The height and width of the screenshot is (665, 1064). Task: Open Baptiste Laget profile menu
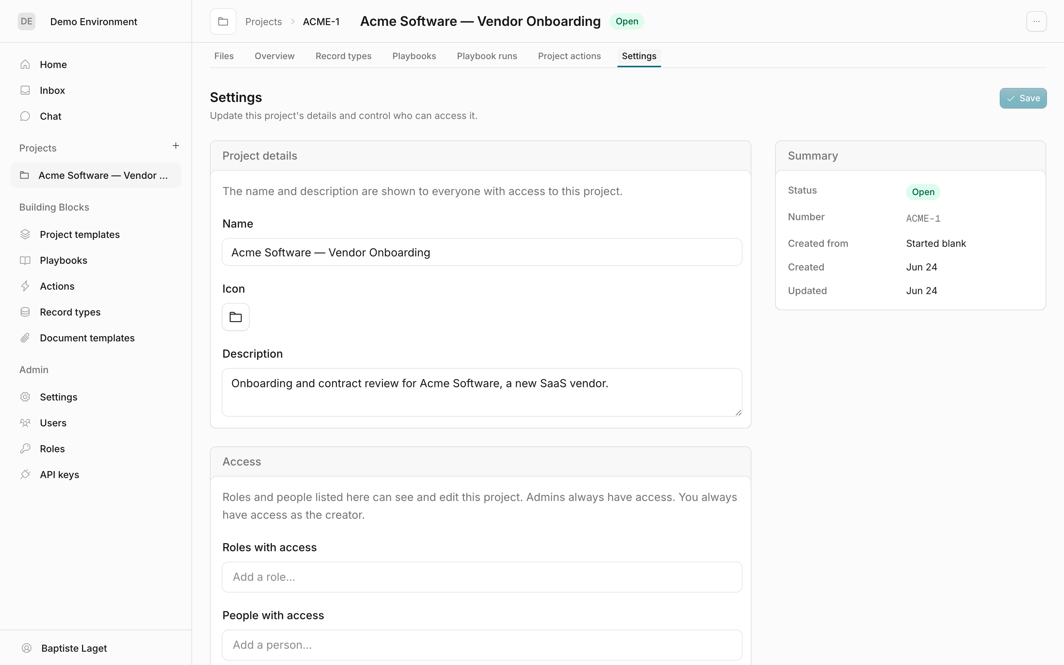95,648
